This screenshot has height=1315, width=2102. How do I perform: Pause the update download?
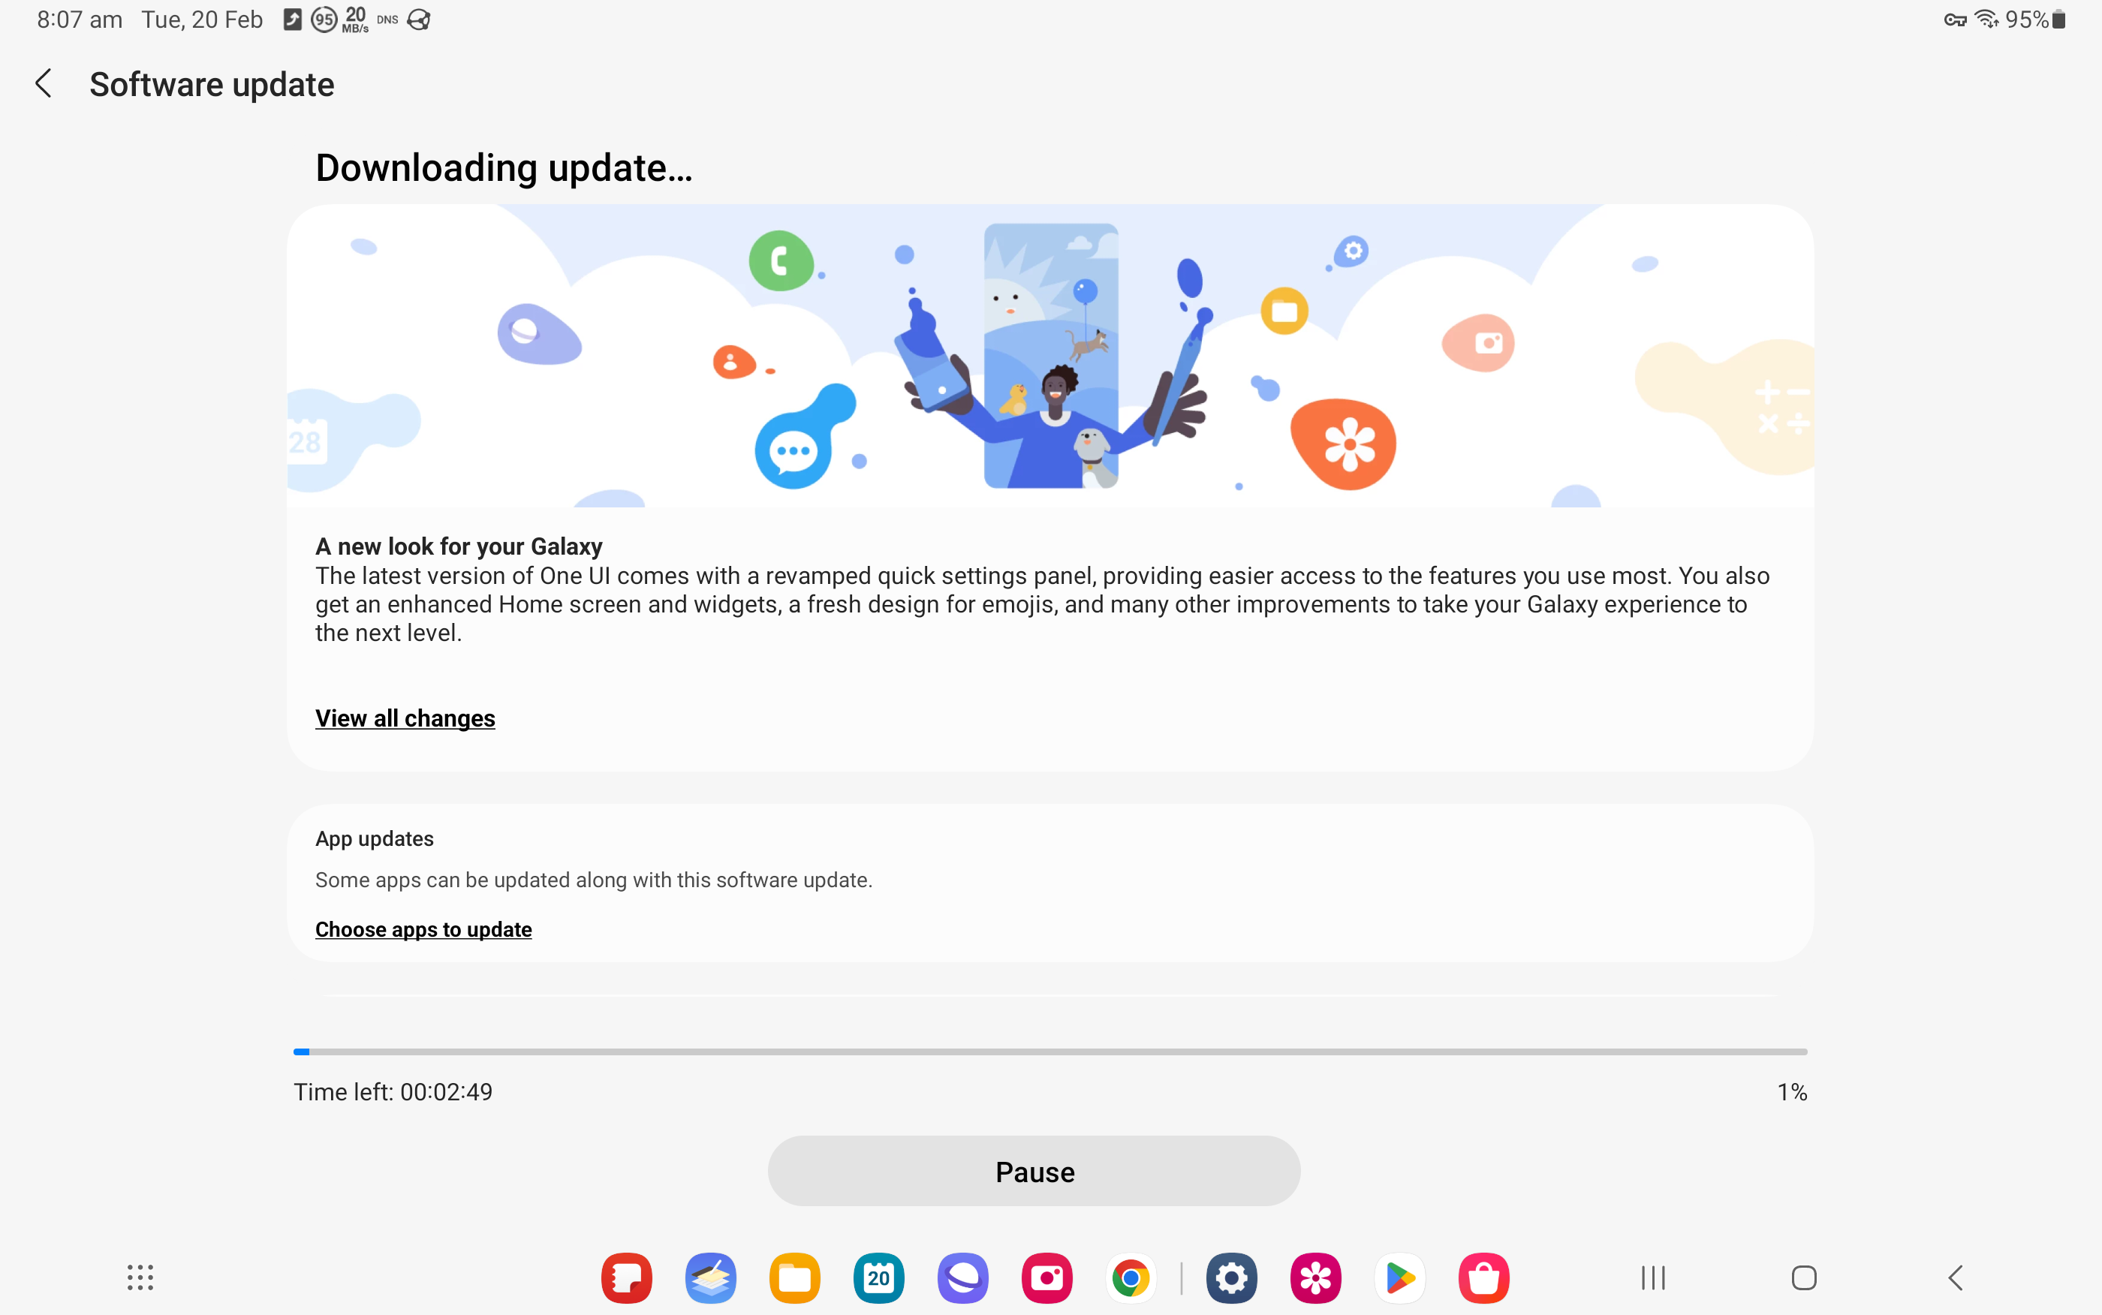pos(1034,1172)
